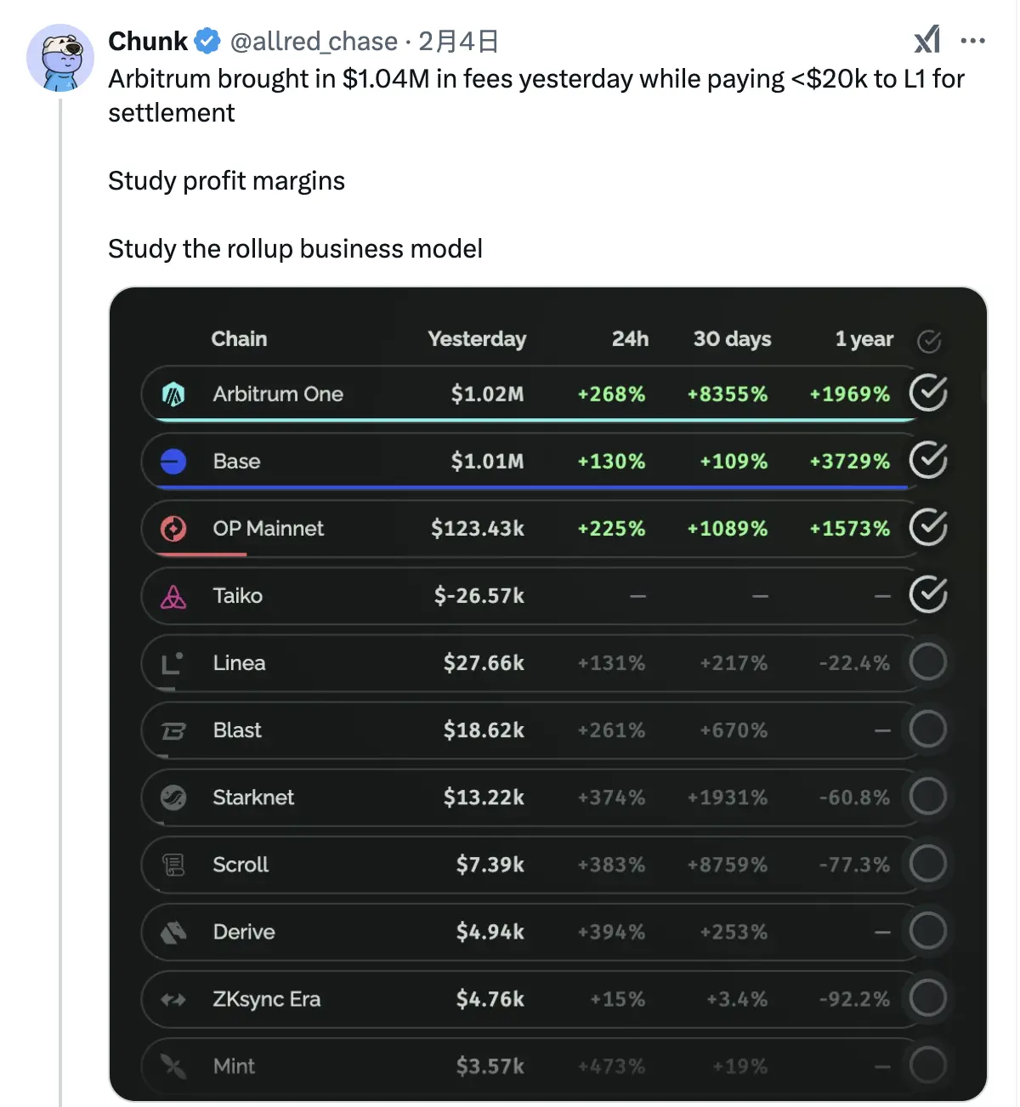Select the Scroll chain icon
The width and height of the screenshot is (1020, 1107).
point(173,865)
